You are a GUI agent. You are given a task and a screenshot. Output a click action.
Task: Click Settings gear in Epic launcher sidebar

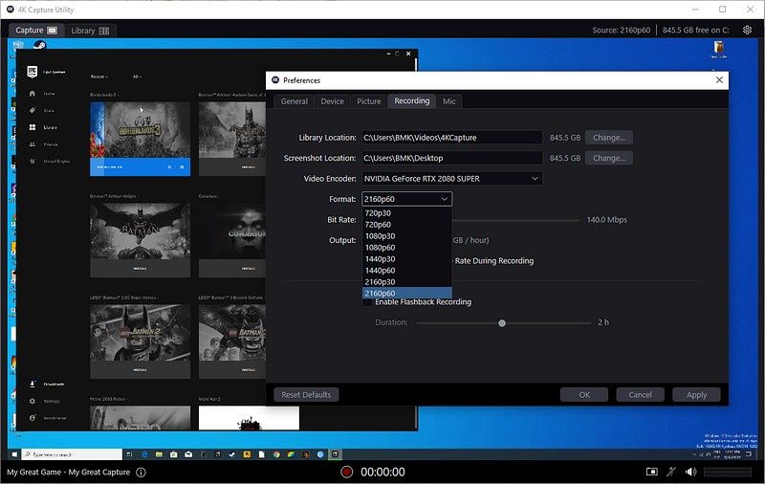click(33, 401)
